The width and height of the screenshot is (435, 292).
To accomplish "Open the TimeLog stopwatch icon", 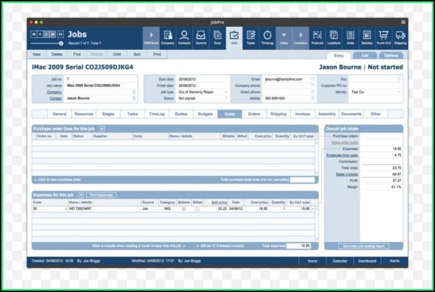I will (267, 38).
